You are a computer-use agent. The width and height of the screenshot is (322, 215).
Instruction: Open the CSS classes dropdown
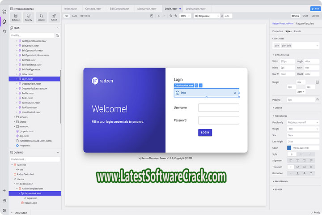[x=296, y=46]
